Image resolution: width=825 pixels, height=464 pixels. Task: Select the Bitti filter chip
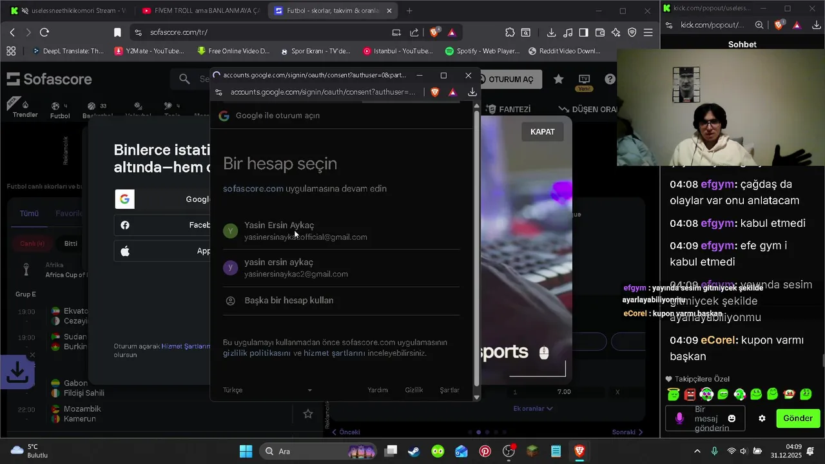pos(71,244)
